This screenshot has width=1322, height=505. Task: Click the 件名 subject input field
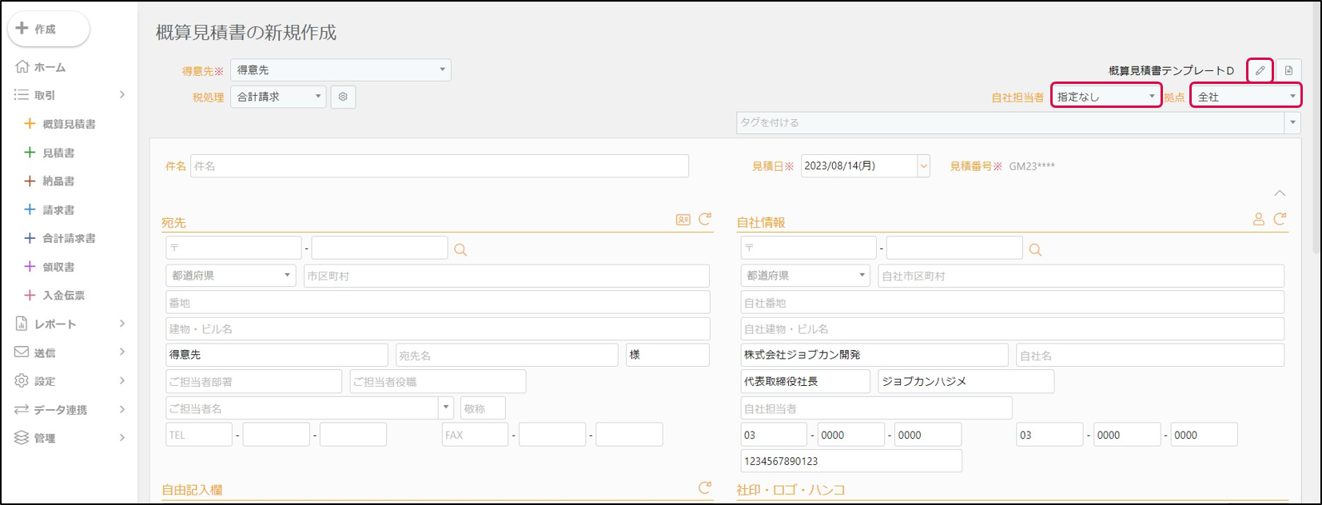click(439, 166)
